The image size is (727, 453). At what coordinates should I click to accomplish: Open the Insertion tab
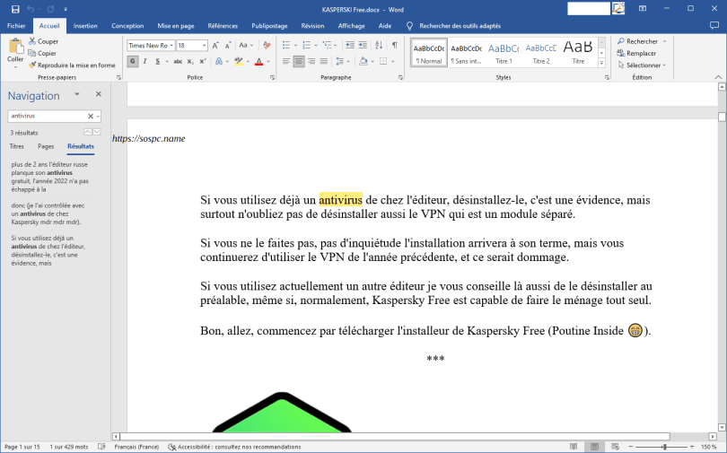[85, 26]
